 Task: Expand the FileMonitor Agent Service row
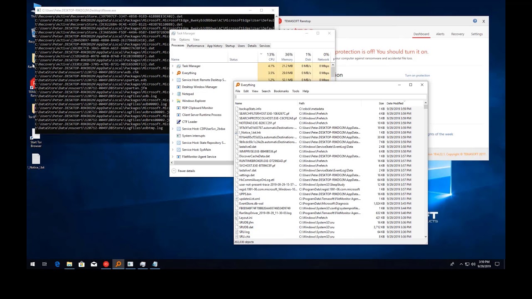tap(173, 157)
